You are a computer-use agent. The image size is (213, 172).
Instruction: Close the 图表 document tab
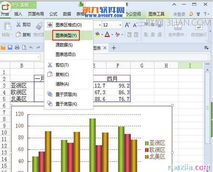tap(105, 48)
